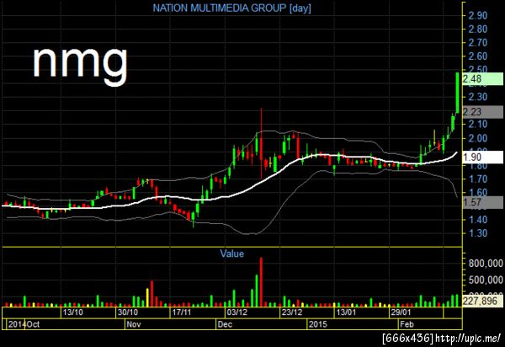505x347 pixels.
Task: Click the 03/12 date marker
Action: 237,312
